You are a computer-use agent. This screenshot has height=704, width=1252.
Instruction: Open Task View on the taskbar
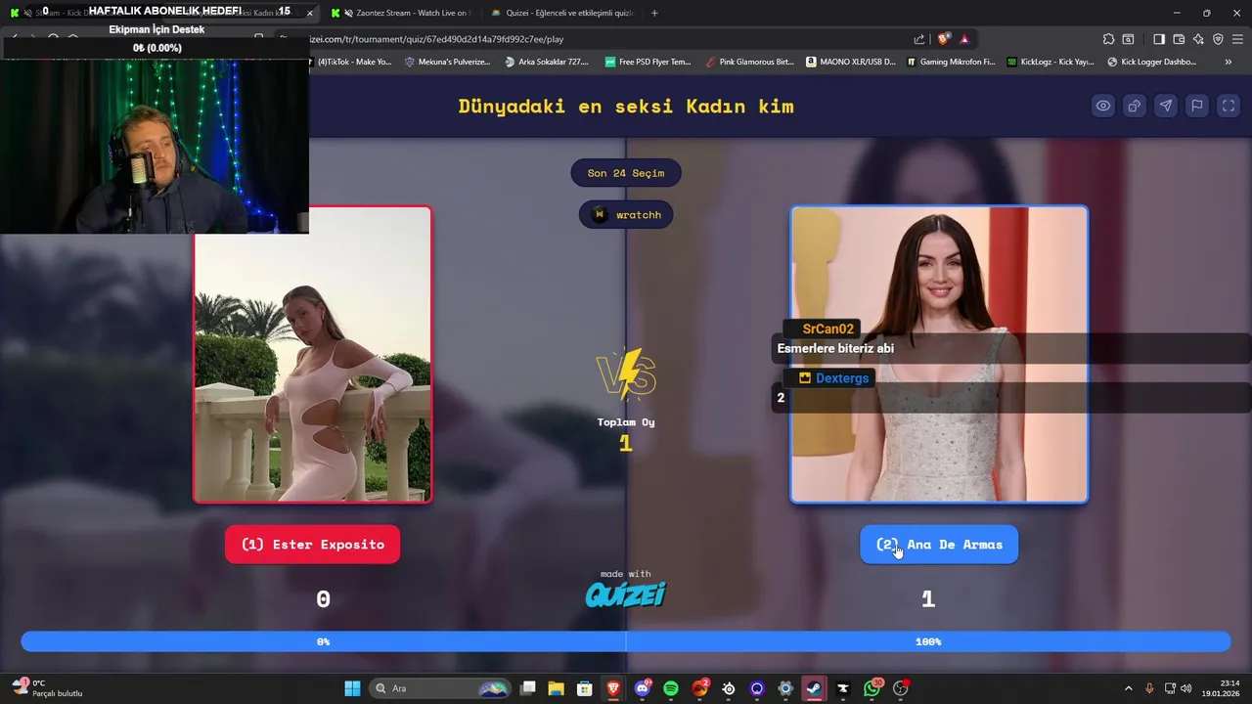coord(528,688)
